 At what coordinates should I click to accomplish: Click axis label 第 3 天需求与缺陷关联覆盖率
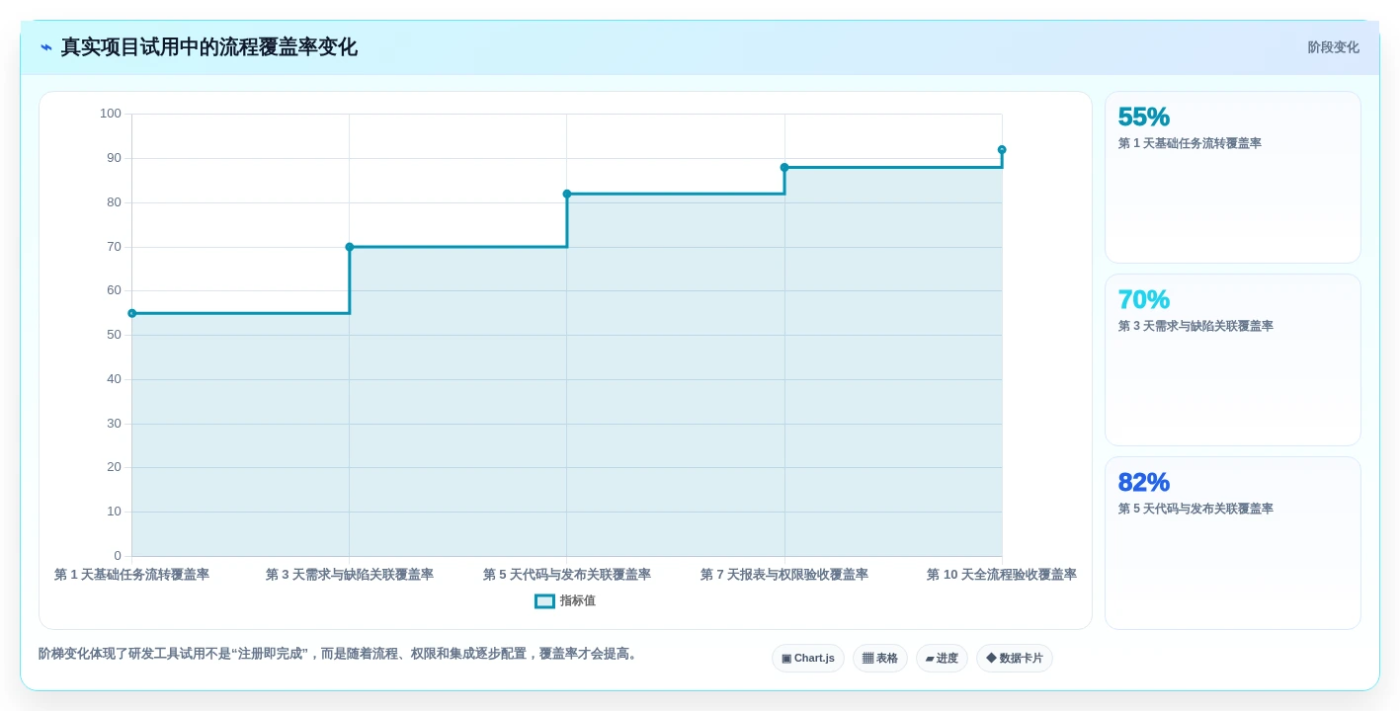(x=350, y=575)
